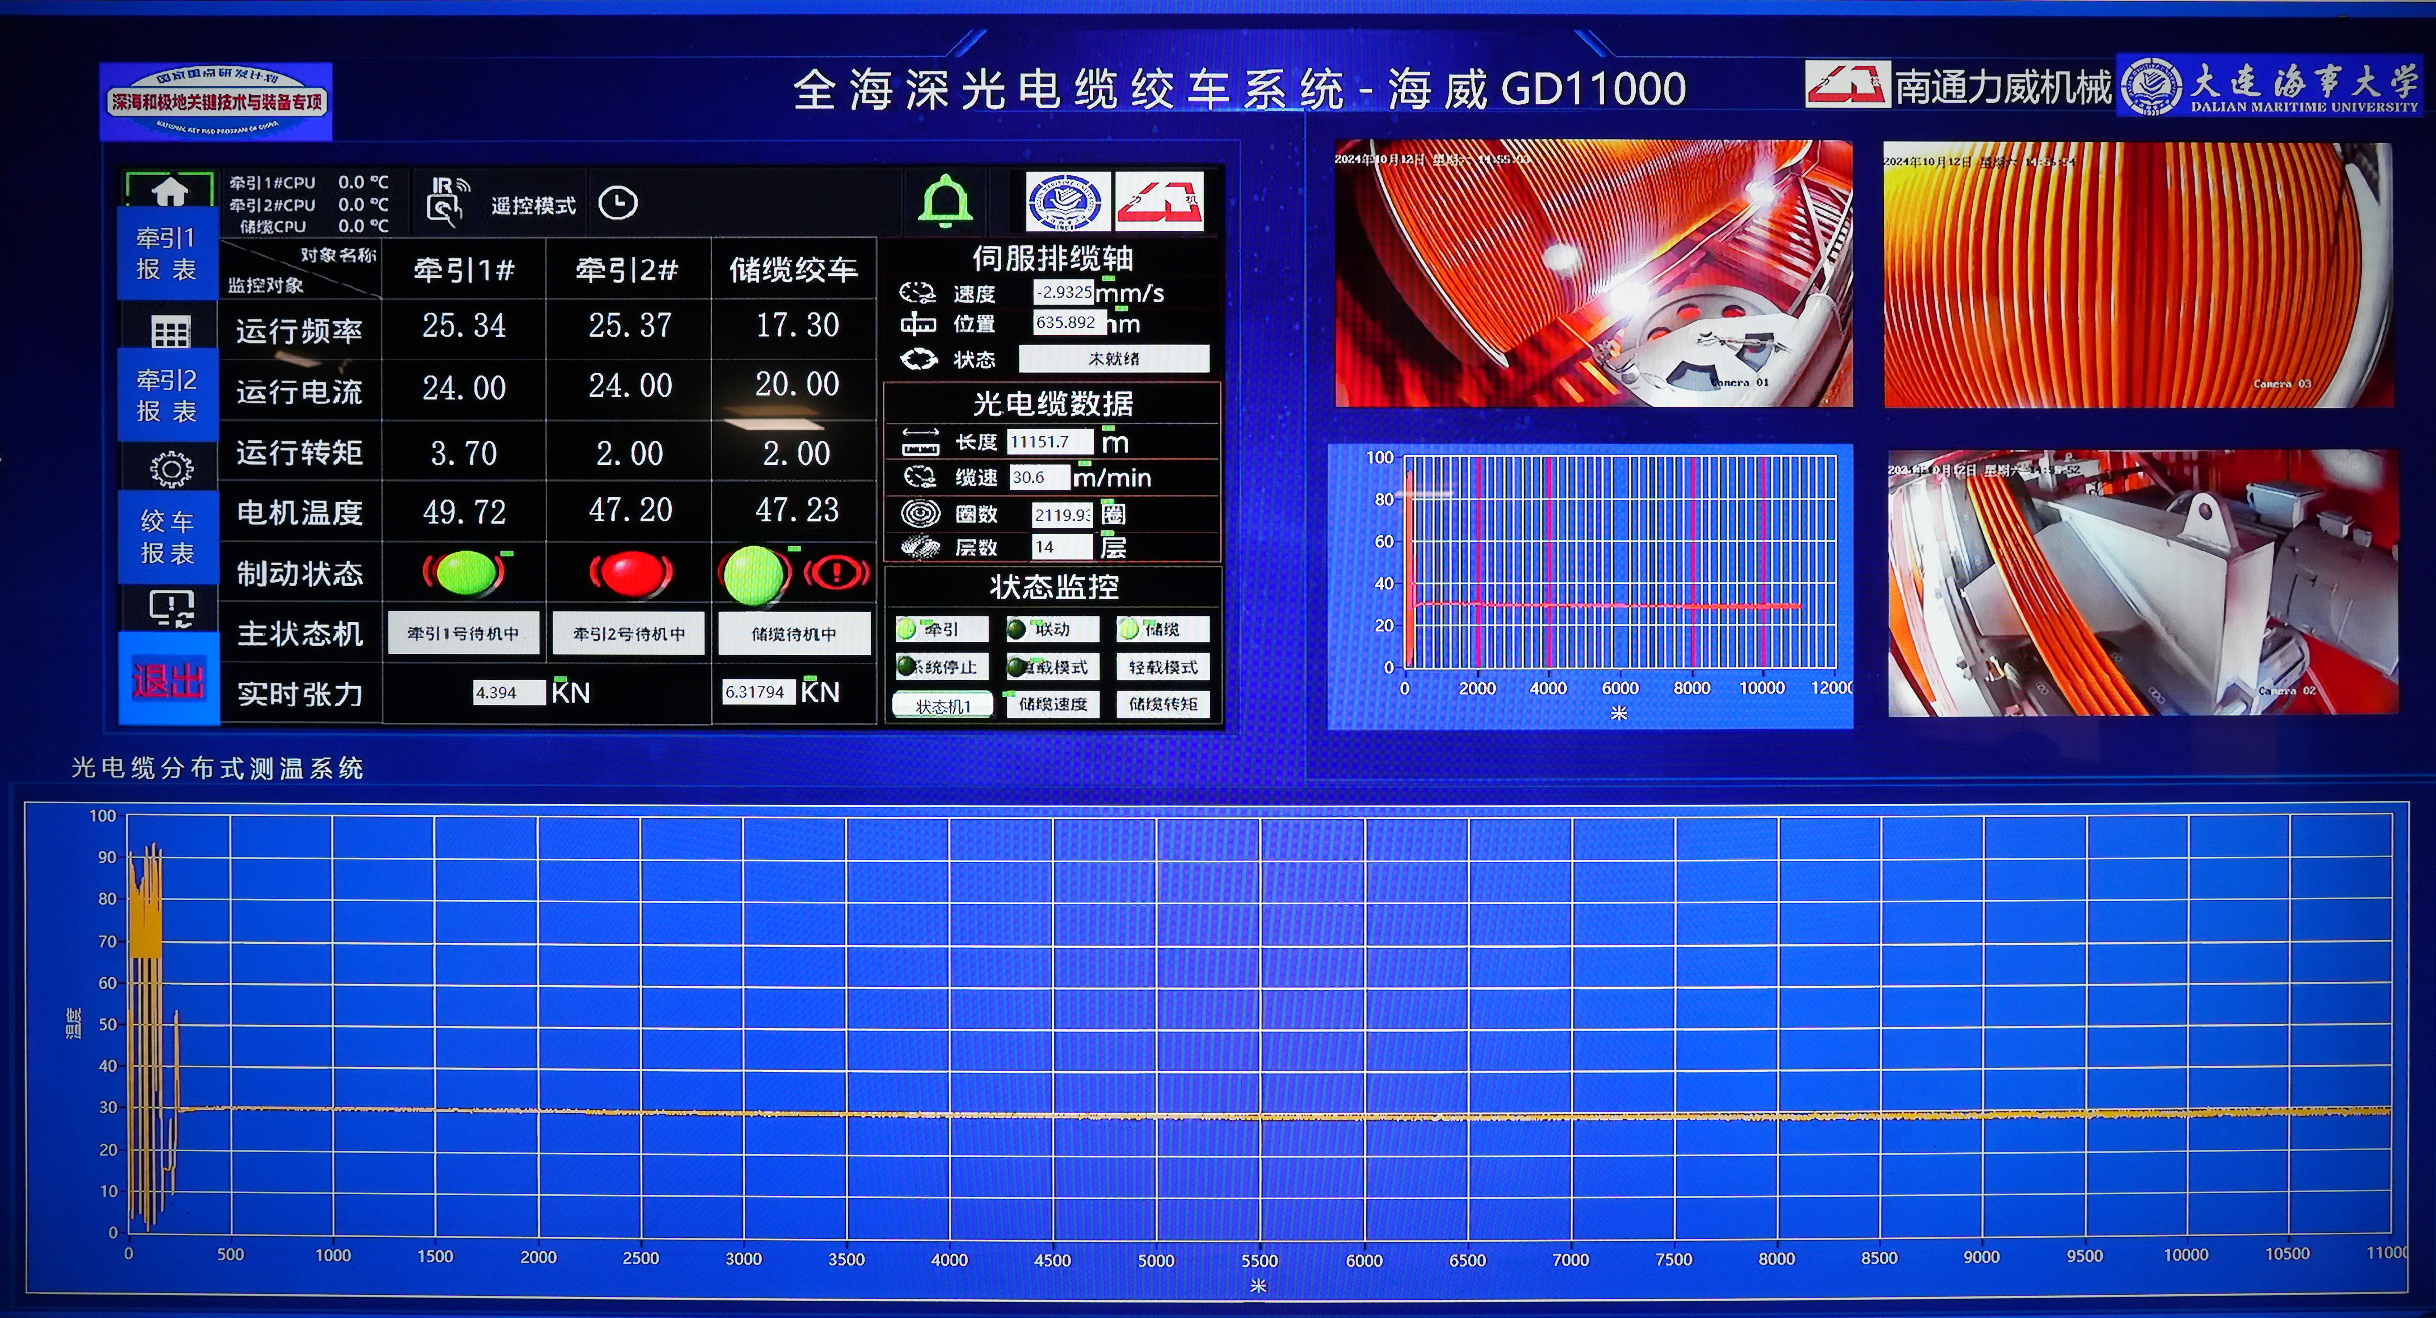Open the 牵引1 报表 tab
Viewport: 2436px width, 1318px height.
tap(167, 253)
